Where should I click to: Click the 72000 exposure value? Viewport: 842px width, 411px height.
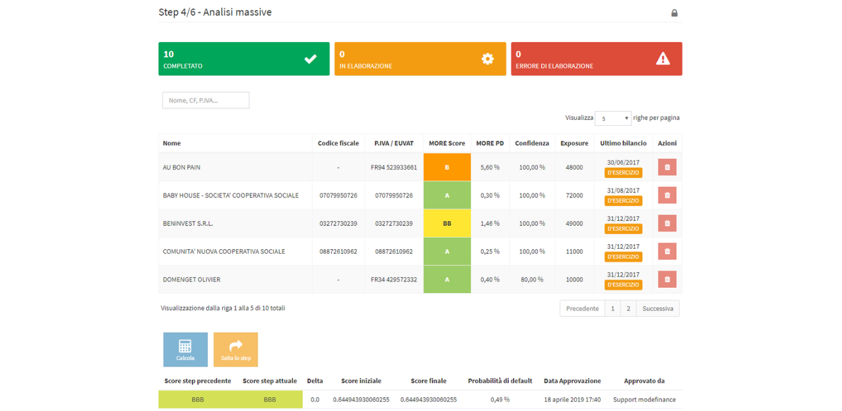pyautogui.click(x=574, y=196)
